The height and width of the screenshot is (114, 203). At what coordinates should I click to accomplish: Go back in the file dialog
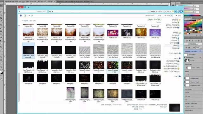(x=181, y=11)
